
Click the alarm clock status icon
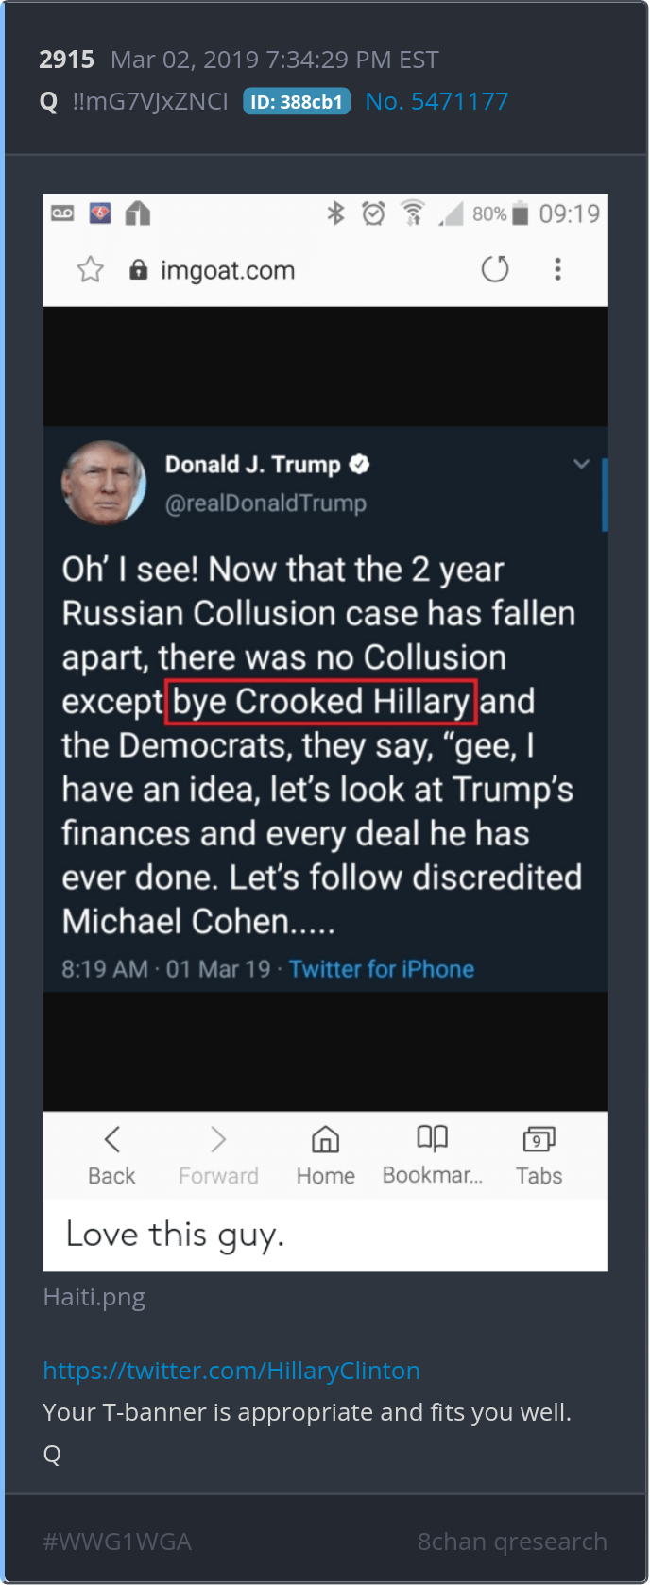click(373, 213)
